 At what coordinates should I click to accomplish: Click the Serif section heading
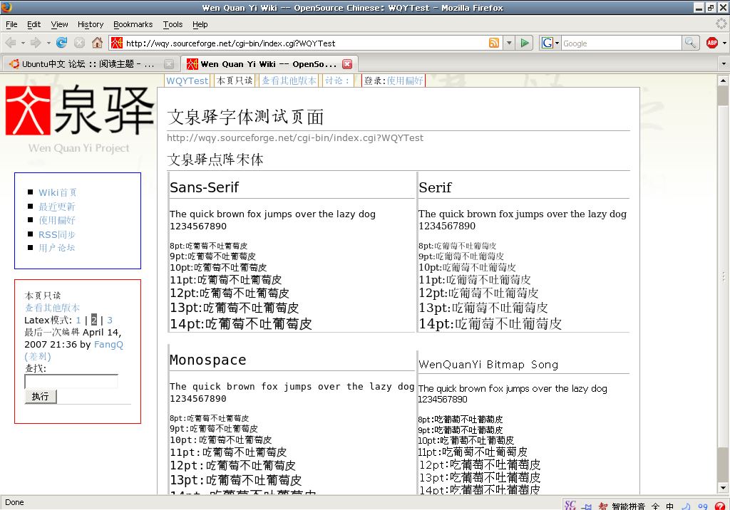436,187
